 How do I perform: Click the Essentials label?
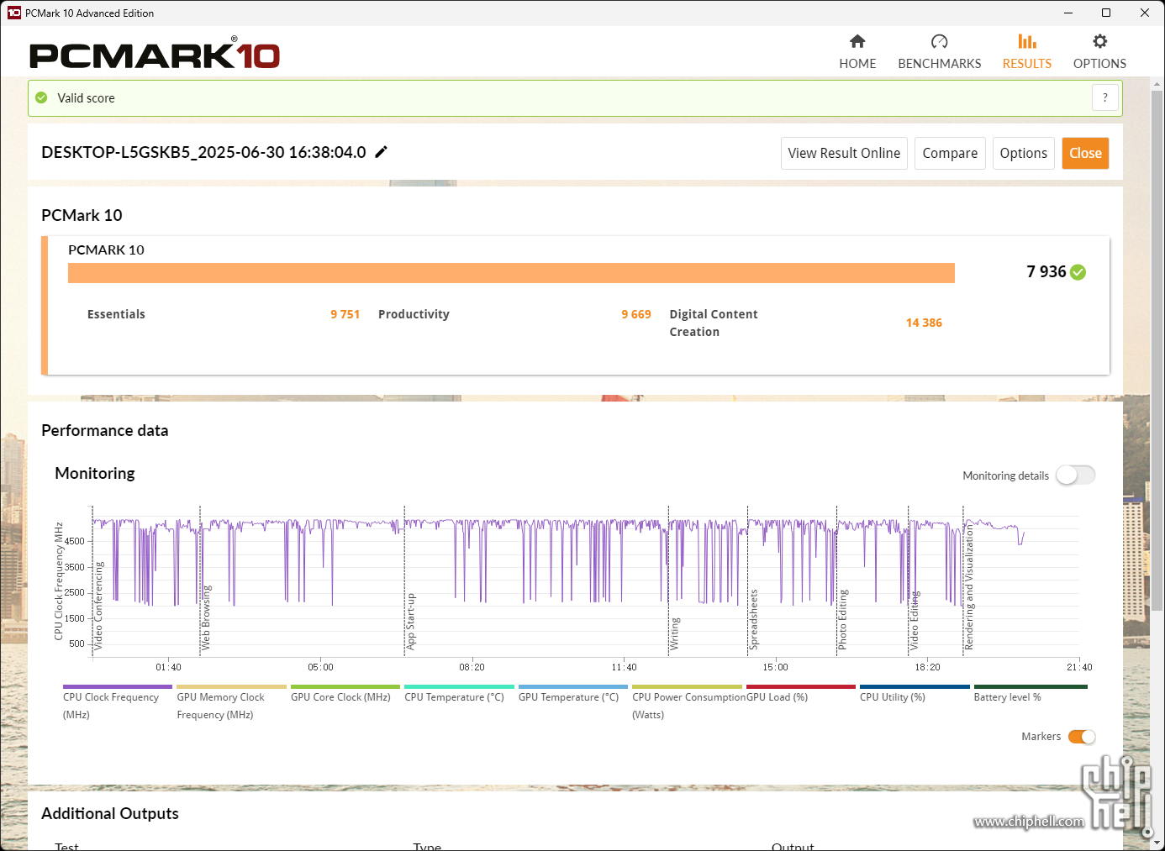116,314
